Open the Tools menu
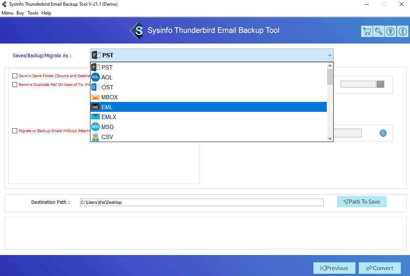This screenshot has width=410, height=276. (33, 13)
